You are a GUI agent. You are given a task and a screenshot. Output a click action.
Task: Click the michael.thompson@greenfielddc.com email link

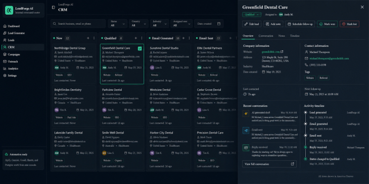329,58
